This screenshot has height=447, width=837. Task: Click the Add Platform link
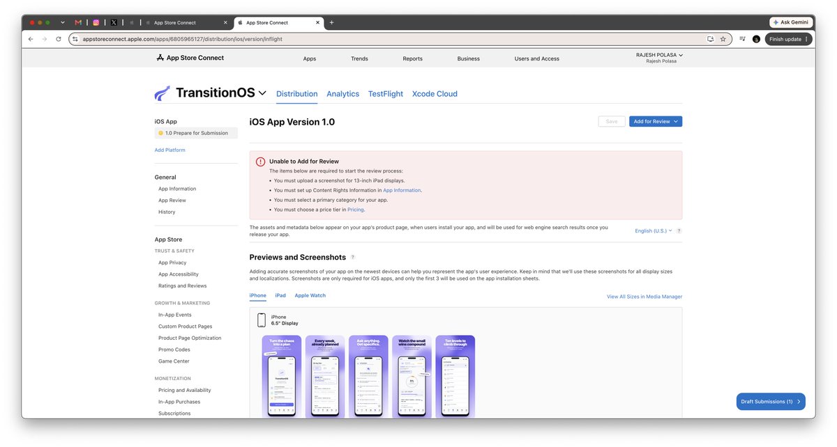170,150
